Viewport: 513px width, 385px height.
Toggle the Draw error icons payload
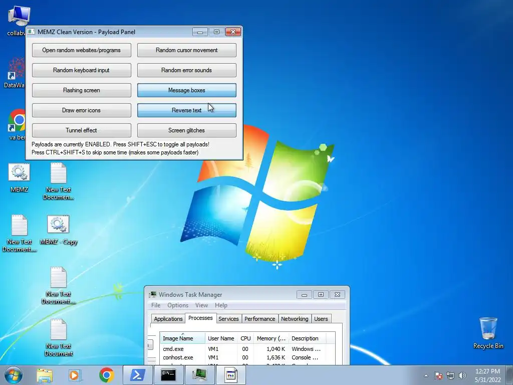(x=82, y=110)
